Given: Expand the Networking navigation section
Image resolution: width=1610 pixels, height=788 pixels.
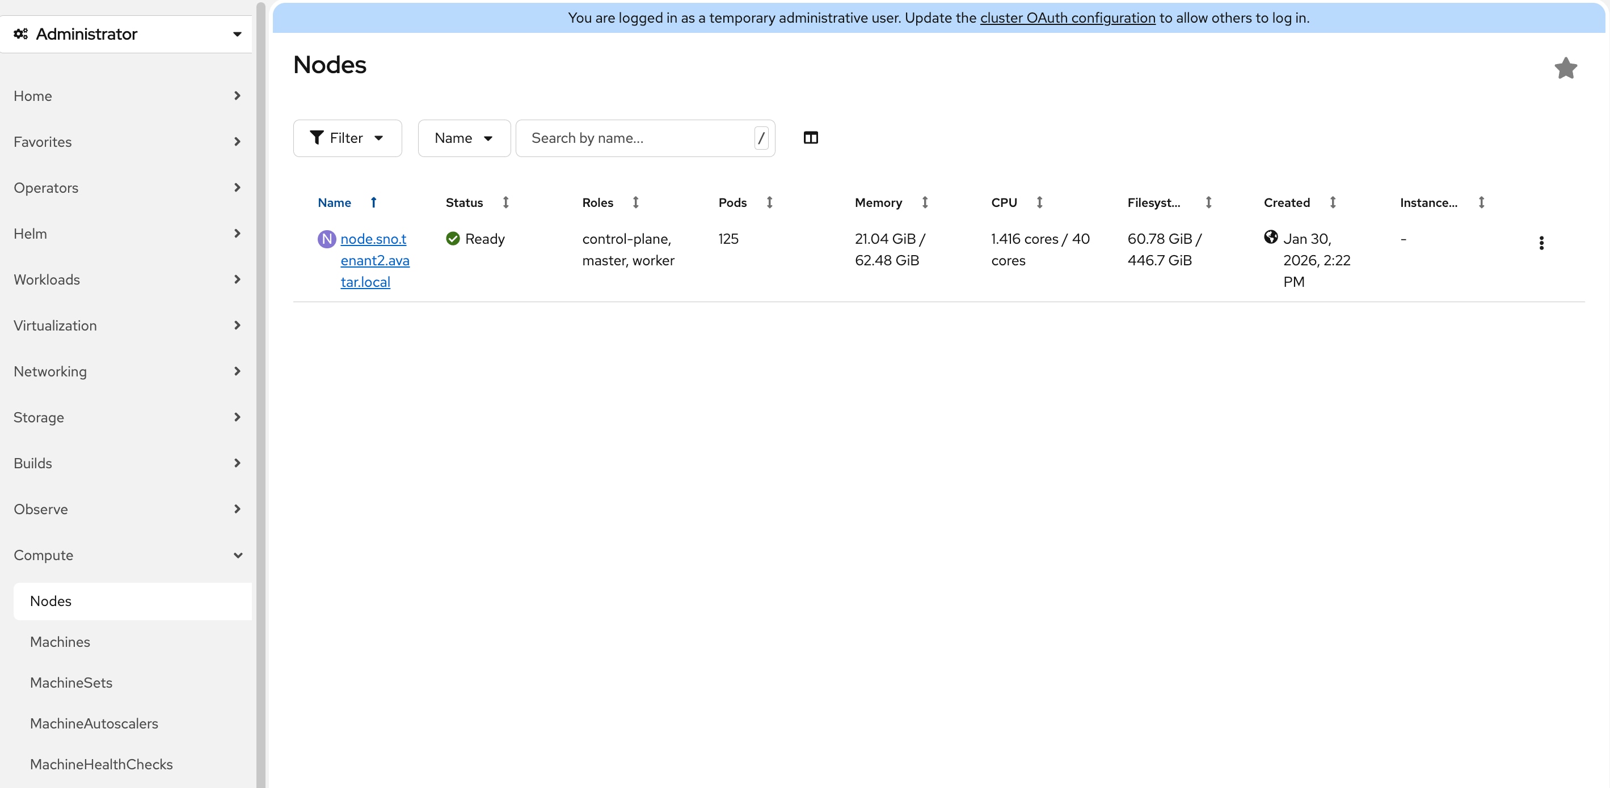Looking at the screenshot, I should (127, 371).
